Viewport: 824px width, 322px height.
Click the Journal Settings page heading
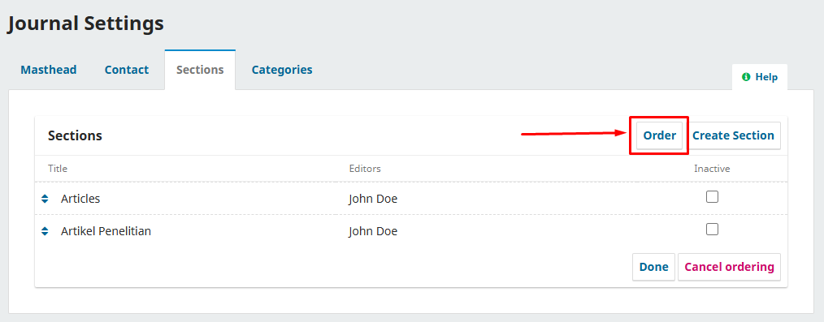pyautogui.click(x=85, y=24)
